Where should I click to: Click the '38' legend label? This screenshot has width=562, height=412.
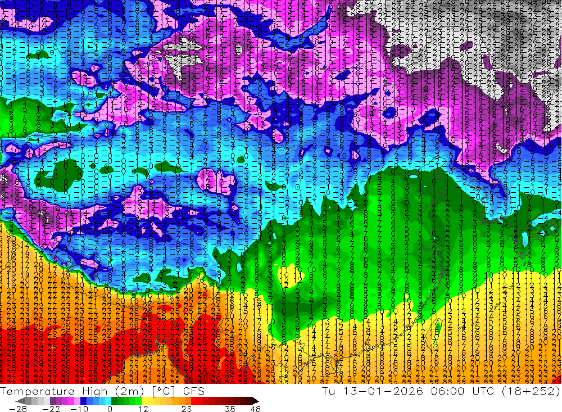(230, 409)
